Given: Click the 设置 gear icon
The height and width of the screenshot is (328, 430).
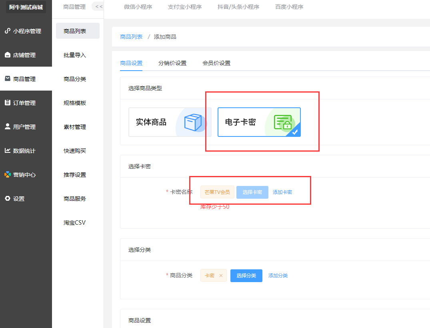Looking at the screenshot, I should pyautogui.click(x=7, y=198).
